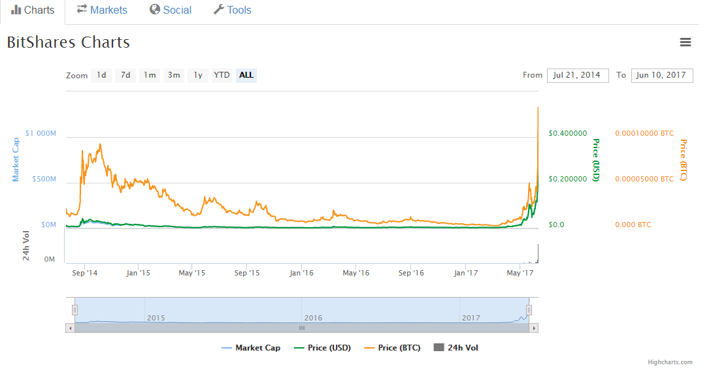Click the navigator left range handle
Viewport: 728px width, 374px height.
coord(74,310)
